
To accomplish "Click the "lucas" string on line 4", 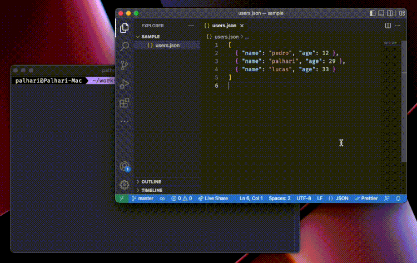I will pyautogui.click(x=280, y=70).
